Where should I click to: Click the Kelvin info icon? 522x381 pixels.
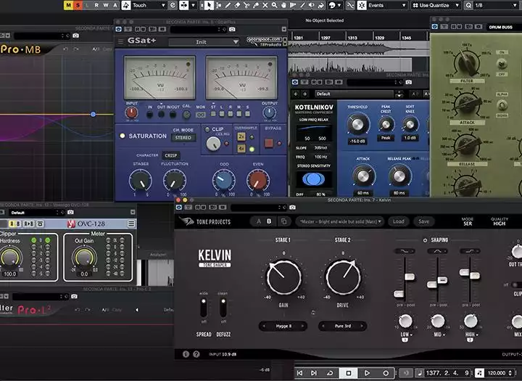[186, 354]
